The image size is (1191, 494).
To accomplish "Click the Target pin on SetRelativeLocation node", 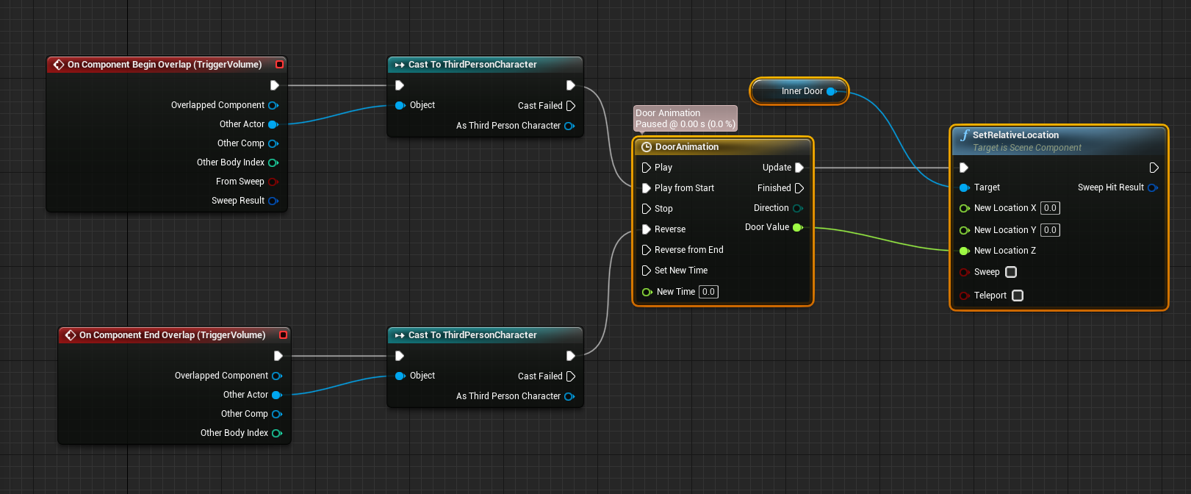I will click(965, 187).
